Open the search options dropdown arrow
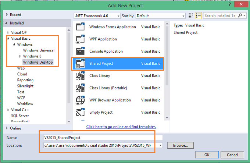This screenshot has width=250, height=163. tap(244, 15)
